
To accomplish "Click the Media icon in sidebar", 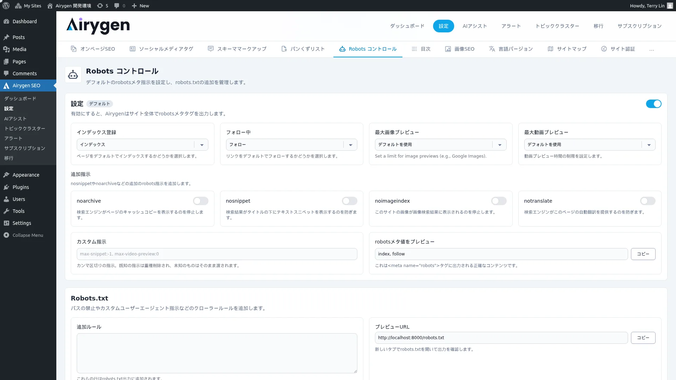I will (x=6, y=49).
